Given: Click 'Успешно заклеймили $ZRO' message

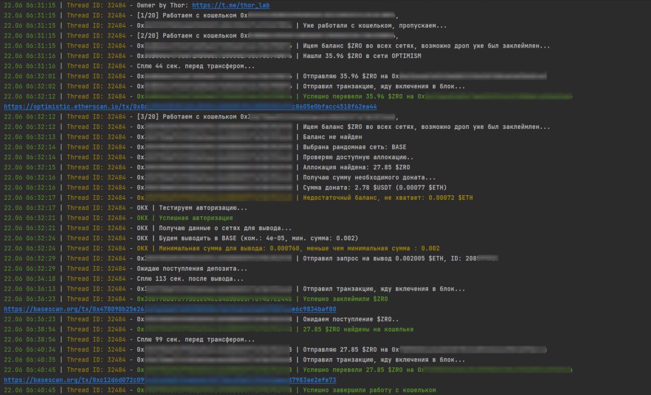Looking at the screenshot, I should [345, 299].
